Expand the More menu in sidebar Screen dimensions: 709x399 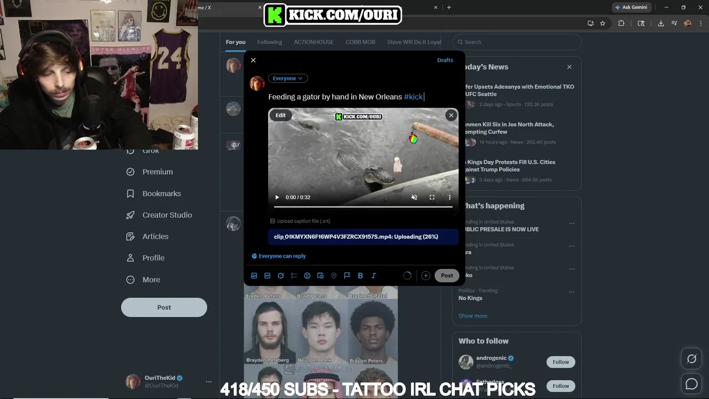pyautogui.click(x=143, y=280)
